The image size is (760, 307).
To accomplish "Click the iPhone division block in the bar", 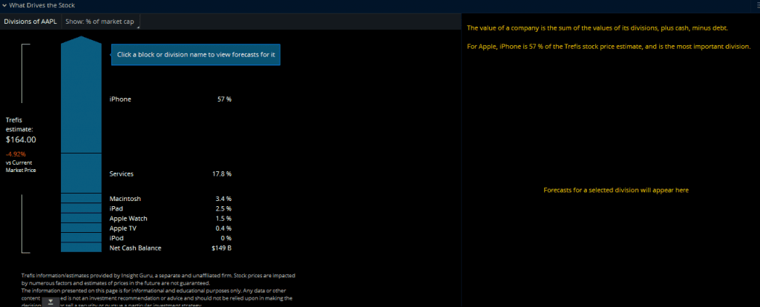I will point(81,94).
